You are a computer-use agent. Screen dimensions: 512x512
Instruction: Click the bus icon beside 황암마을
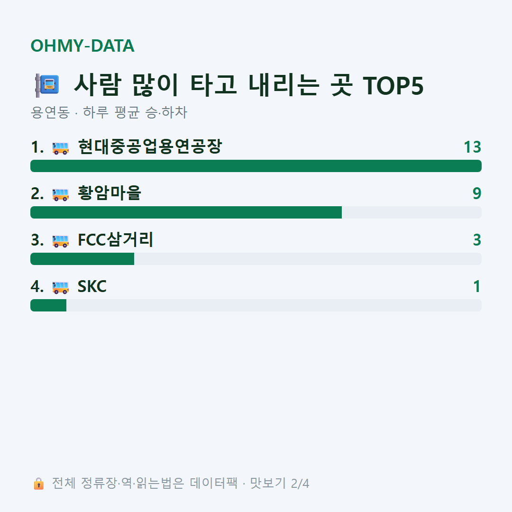60,194
